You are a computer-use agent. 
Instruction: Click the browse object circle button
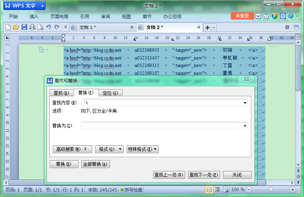coord(298,177)
